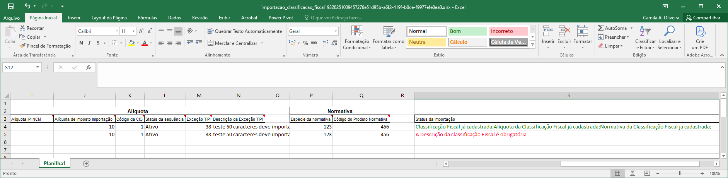Open Classificar e Filtrar
The height and width of the screenshot is (178, 728).
click(x=645, y=38)
